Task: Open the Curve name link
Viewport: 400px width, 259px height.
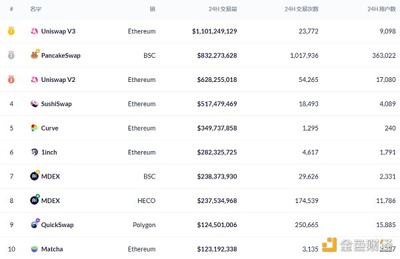Action: tap(50, 128)
